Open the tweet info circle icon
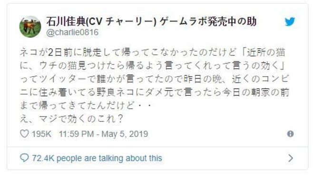The width and height of the screenshot is (314, 175). click(290, 134)
